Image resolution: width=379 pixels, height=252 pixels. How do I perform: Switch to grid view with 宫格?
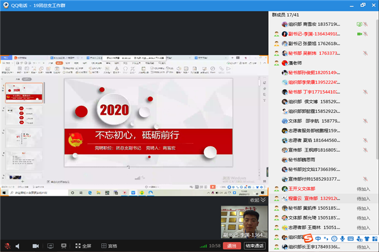(108, 245)
